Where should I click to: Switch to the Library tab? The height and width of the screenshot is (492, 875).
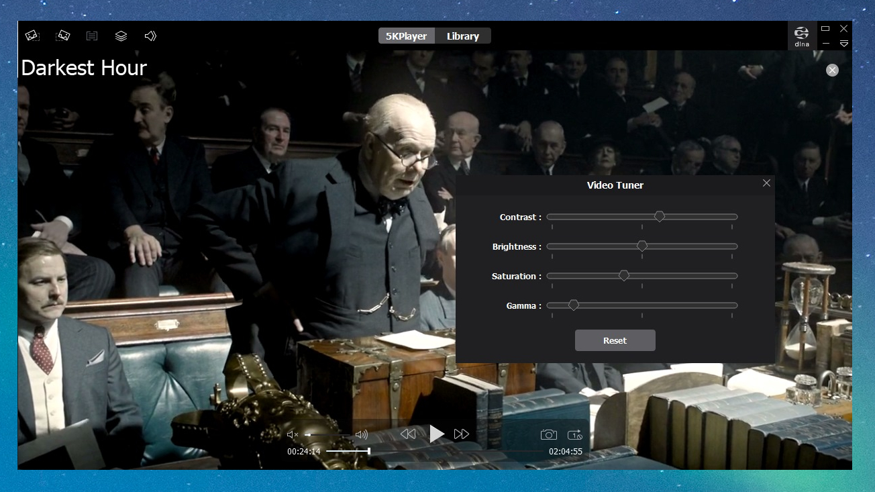point(463,36)
